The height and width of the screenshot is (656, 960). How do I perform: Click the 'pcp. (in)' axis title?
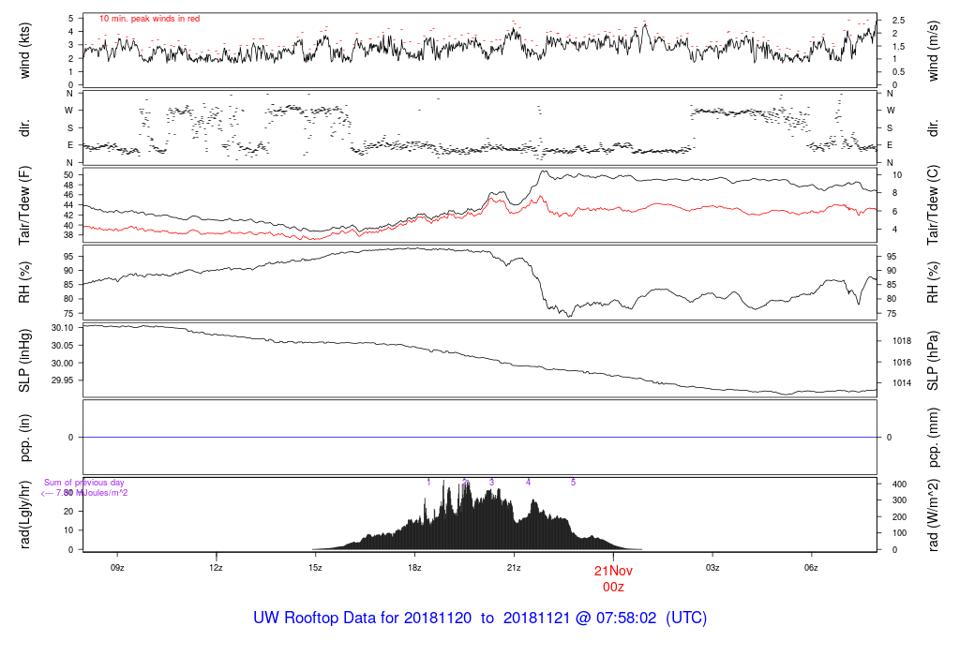[24, 438]
